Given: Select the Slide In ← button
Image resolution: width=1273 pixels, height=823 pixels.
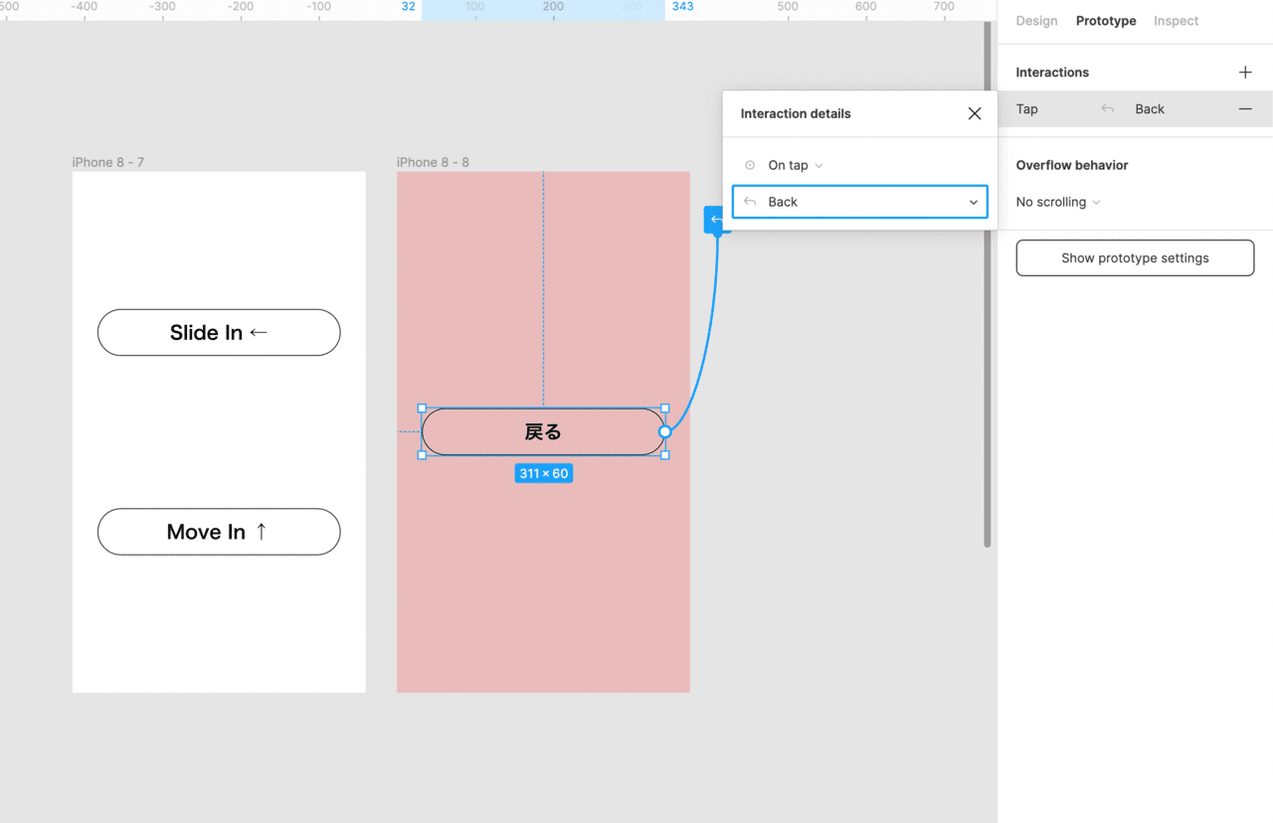Looking at the screenshot, I should click(x=219, y=332).
